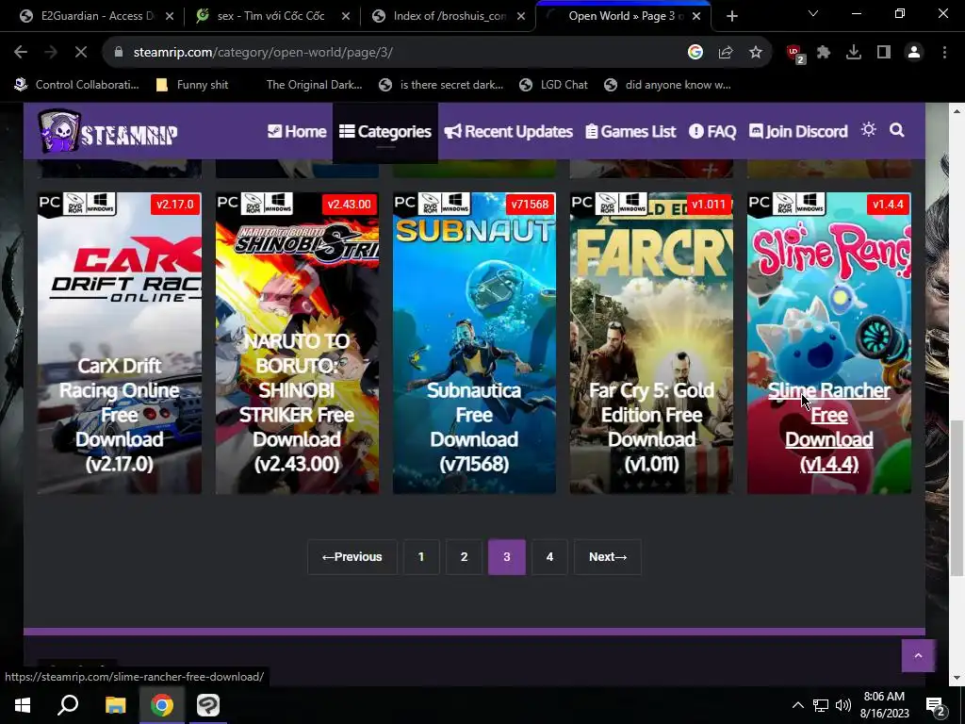Go to Recent Updates
This screenshot has width=965, height=724.
pos(508,131)
